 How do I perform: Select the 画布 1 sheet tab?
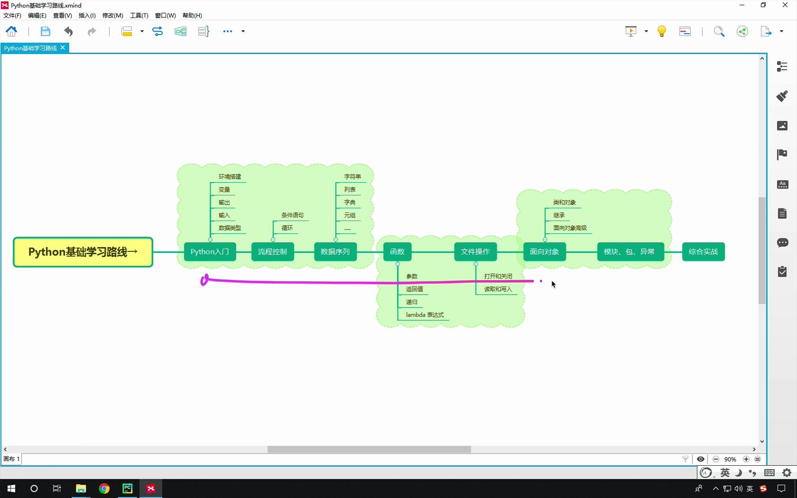point(11,459)
